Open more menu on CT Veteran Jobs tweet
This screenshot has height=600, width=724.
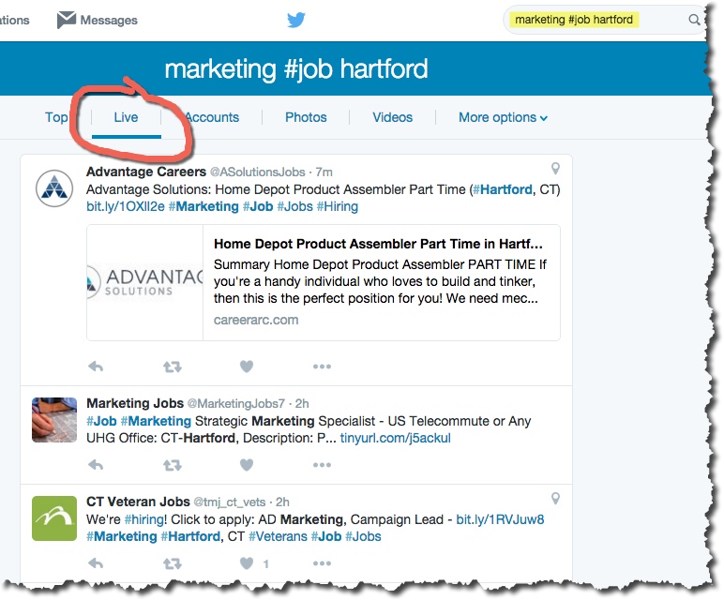[322, 563]
